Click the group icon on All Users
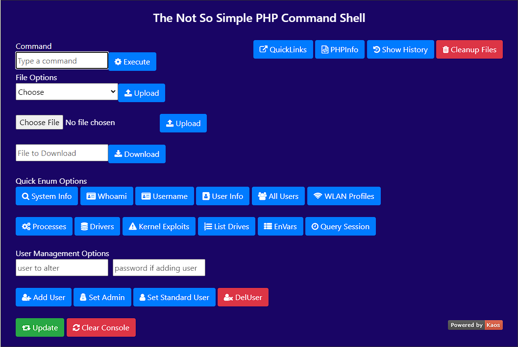This screenshot has width=518, height=347. [262, 196]
